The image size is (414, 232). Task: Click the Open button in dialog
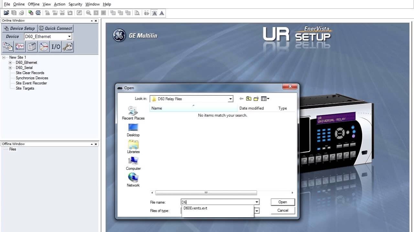click(x=283, y=202)
